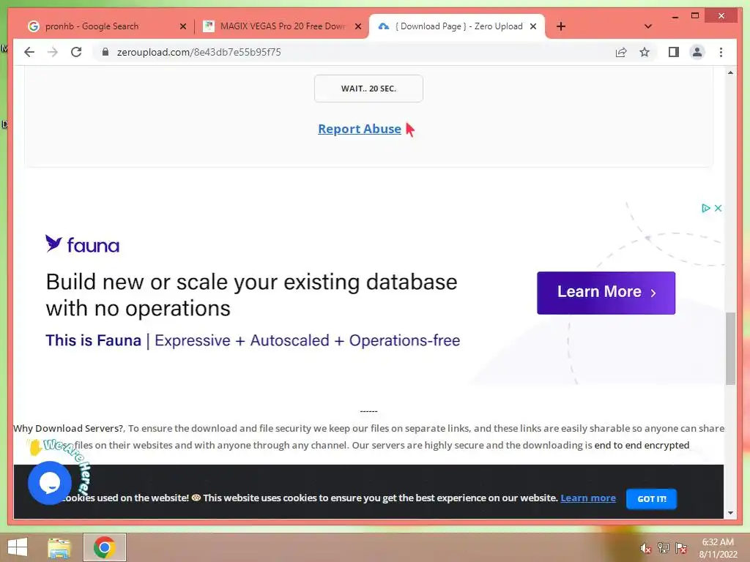Click the zeroupload.com address bar
Screen dimensions: 750x562
coord(354,52)
